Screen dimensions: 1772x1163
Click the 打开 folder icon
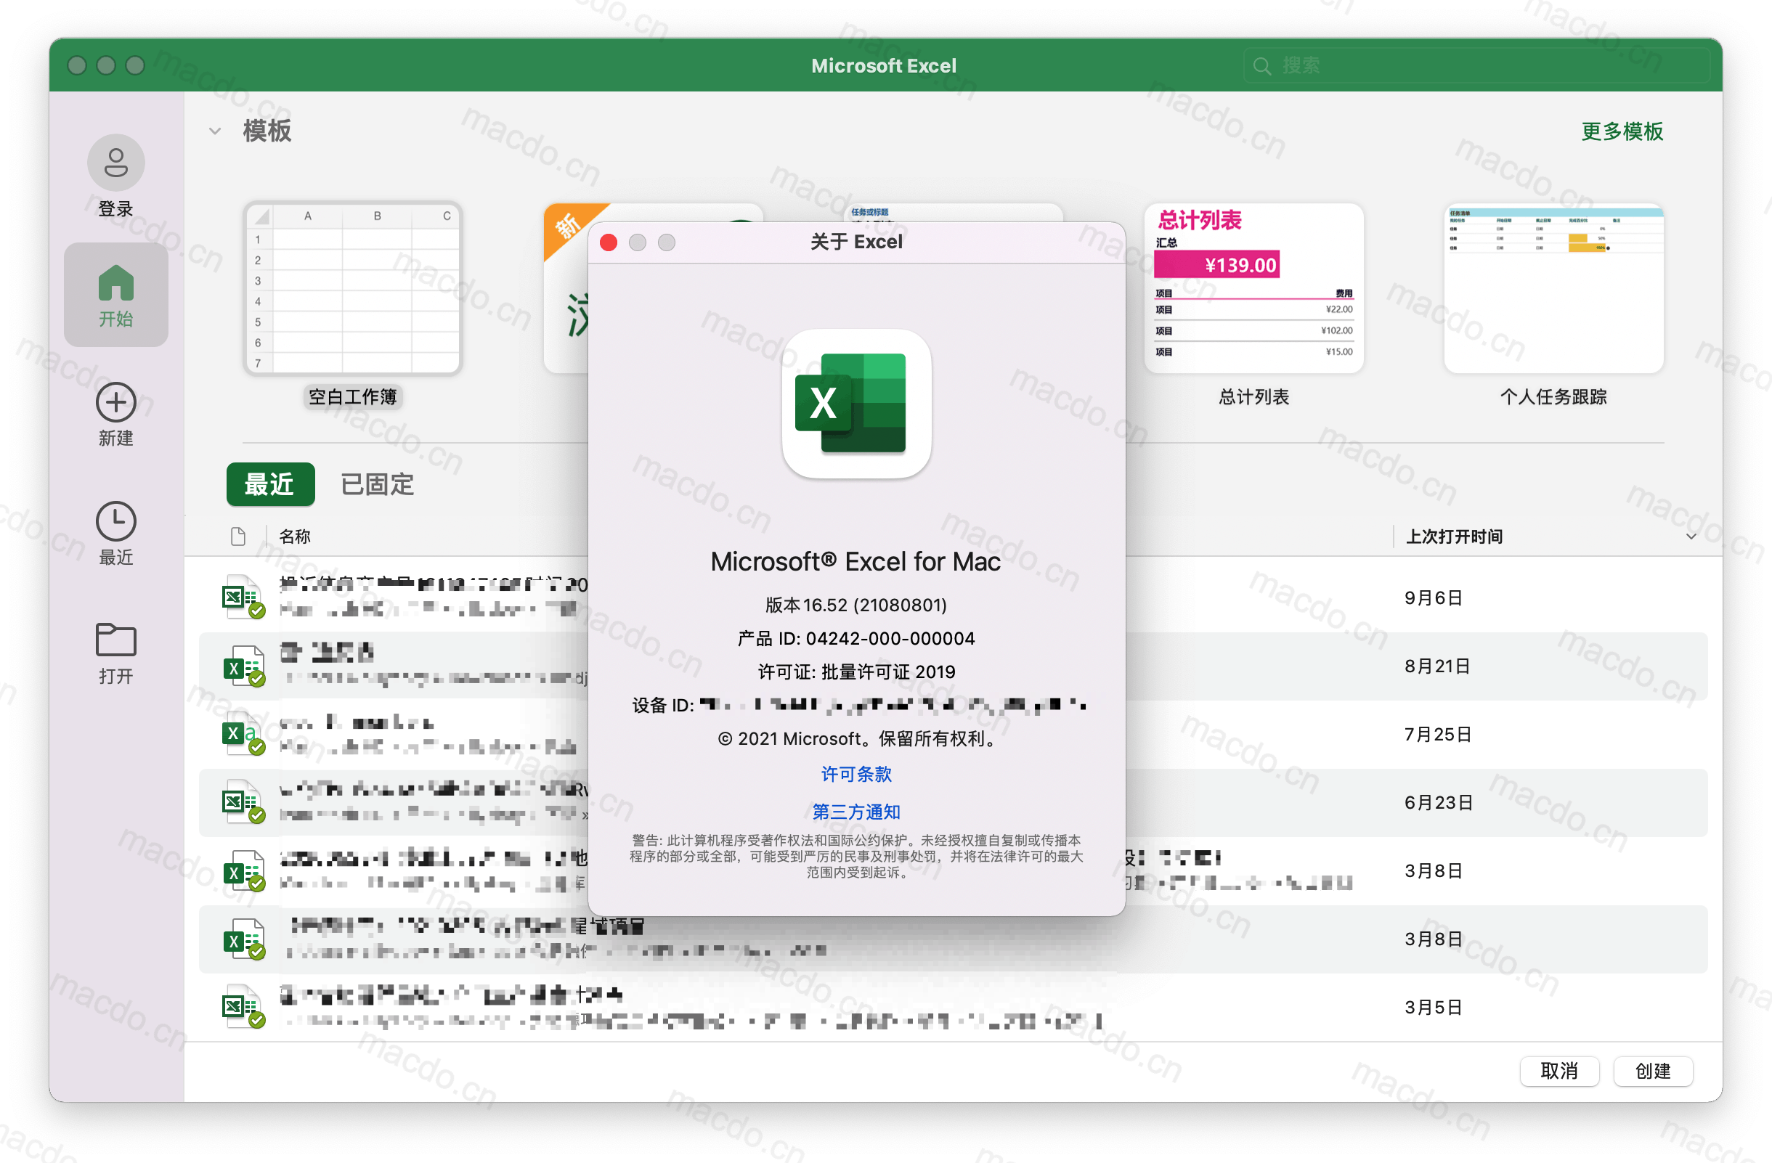click(115, 639)
